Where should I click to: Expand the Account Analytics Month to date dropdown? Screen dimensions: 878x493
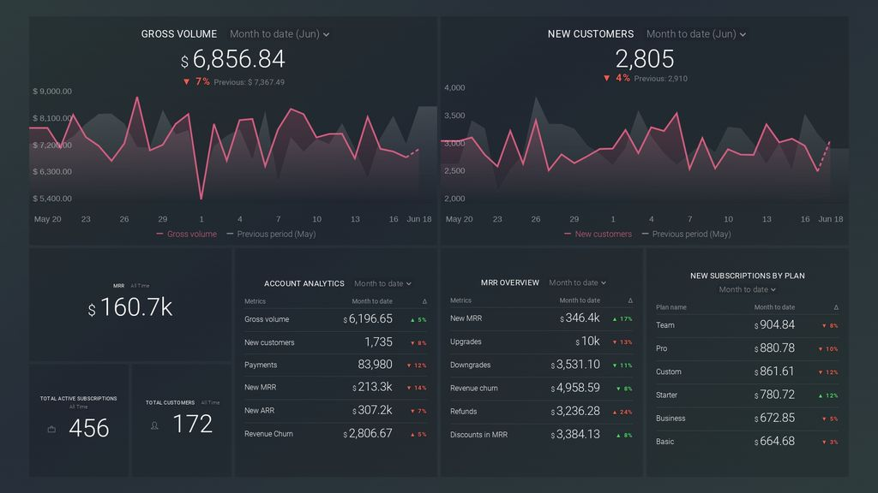click(382, 284)
